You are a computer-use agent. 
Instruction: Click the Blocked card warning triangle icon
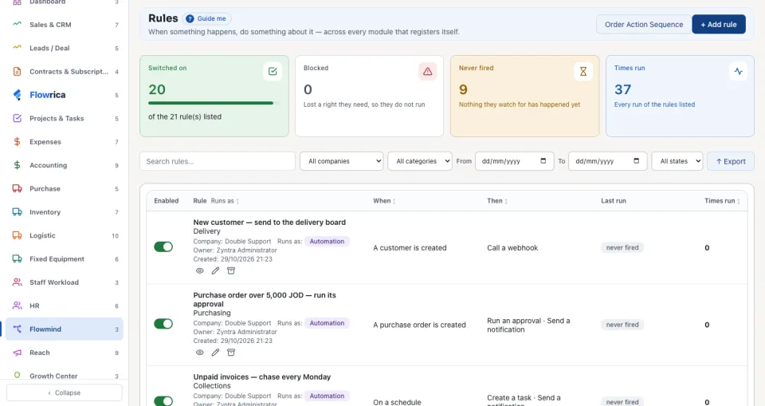click(x=428, y=71)
